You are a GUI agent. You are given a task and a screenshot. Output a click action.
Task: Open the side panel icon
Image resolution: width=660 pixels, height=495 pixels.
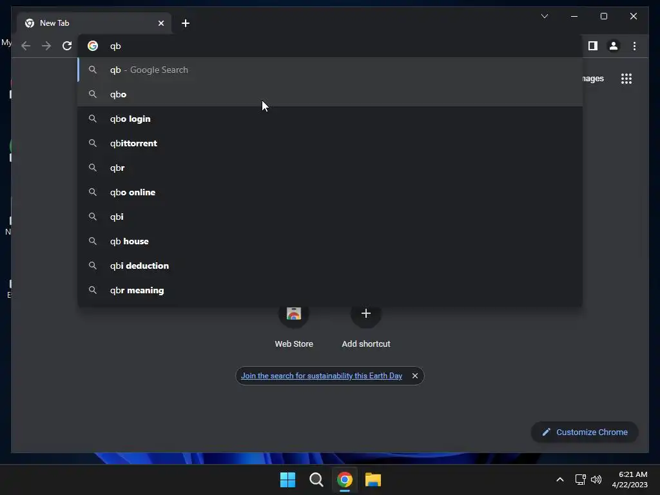[x=593, y=46]
